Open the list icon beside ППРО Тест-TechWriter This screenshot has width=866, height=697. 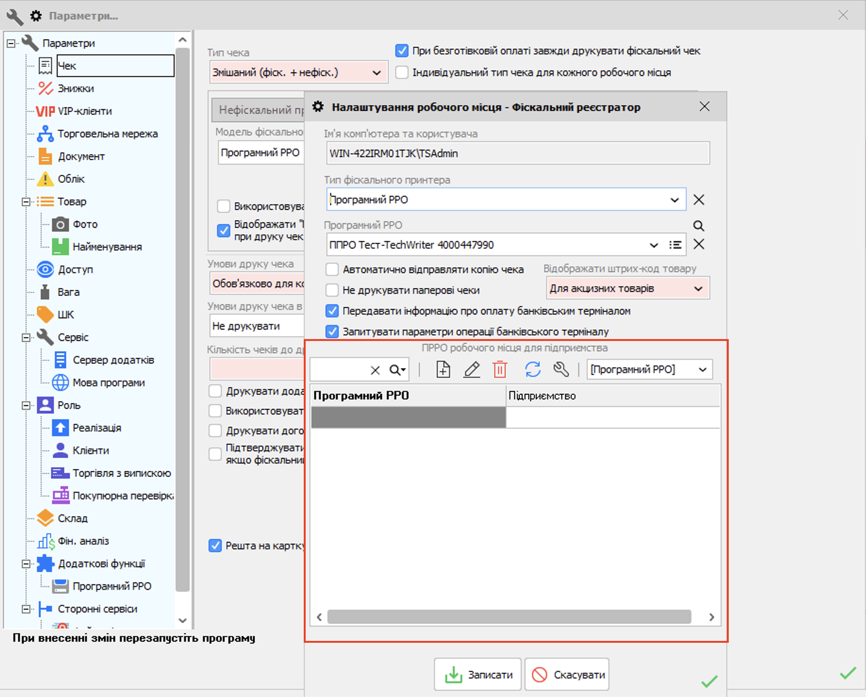(x=675, y=245)
